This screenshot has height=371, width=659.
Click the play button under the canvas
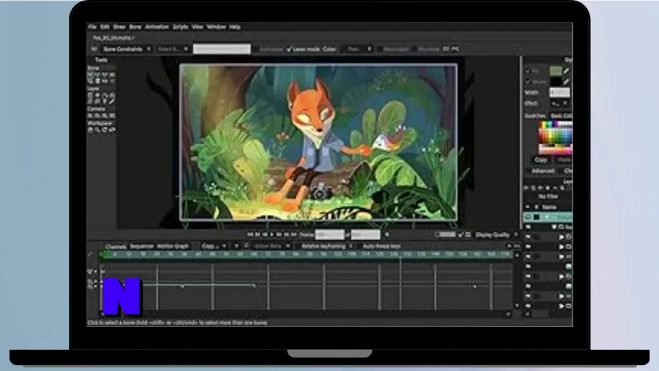pyautogui.click(x=272, y=234)
